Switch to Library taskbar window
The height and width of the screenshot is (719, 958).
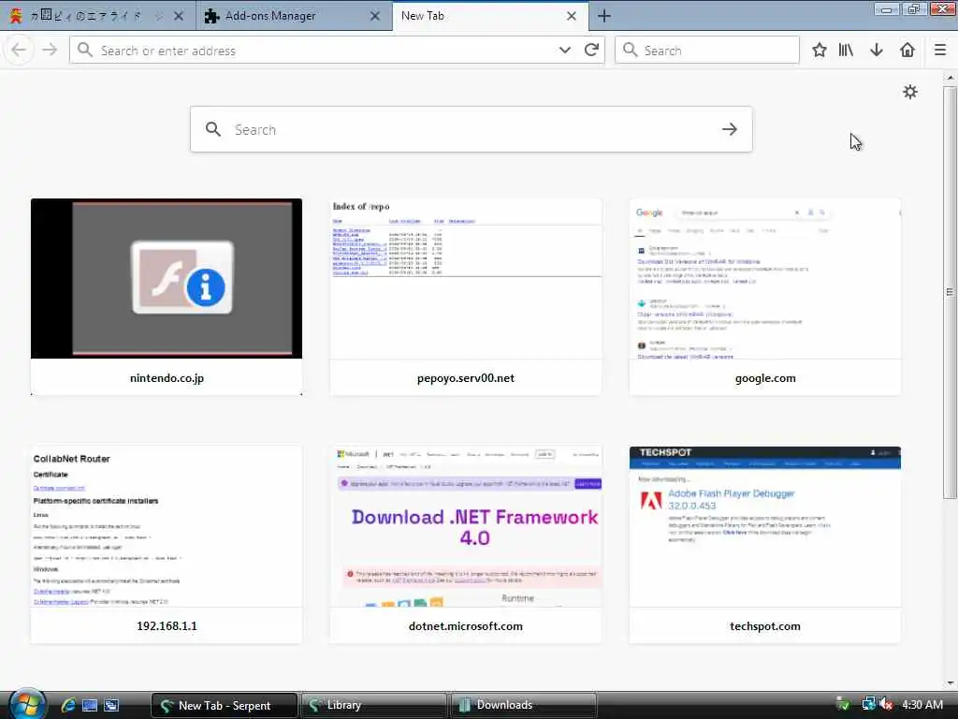[x=374, y=705]
